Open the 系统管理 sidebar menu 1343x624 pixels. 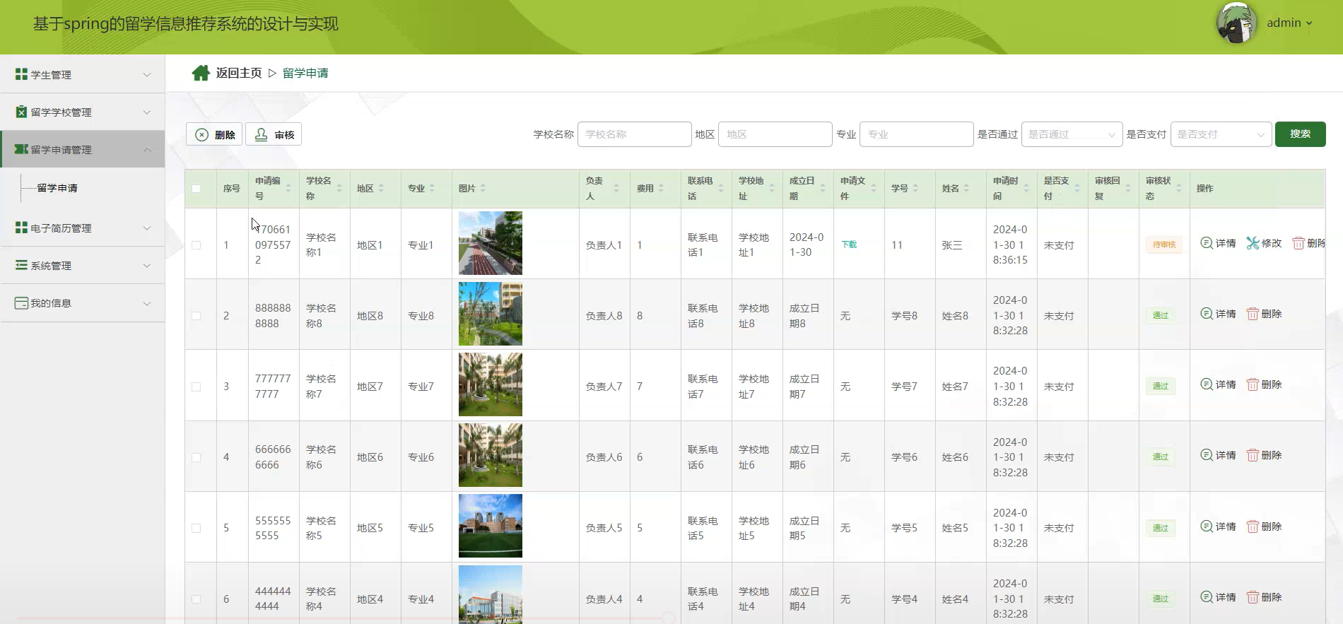tap(83, 265)
